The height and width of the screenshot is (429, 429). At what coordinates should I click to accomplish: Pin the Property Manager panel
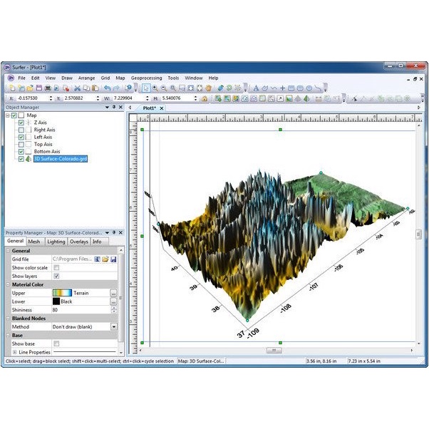113,232
